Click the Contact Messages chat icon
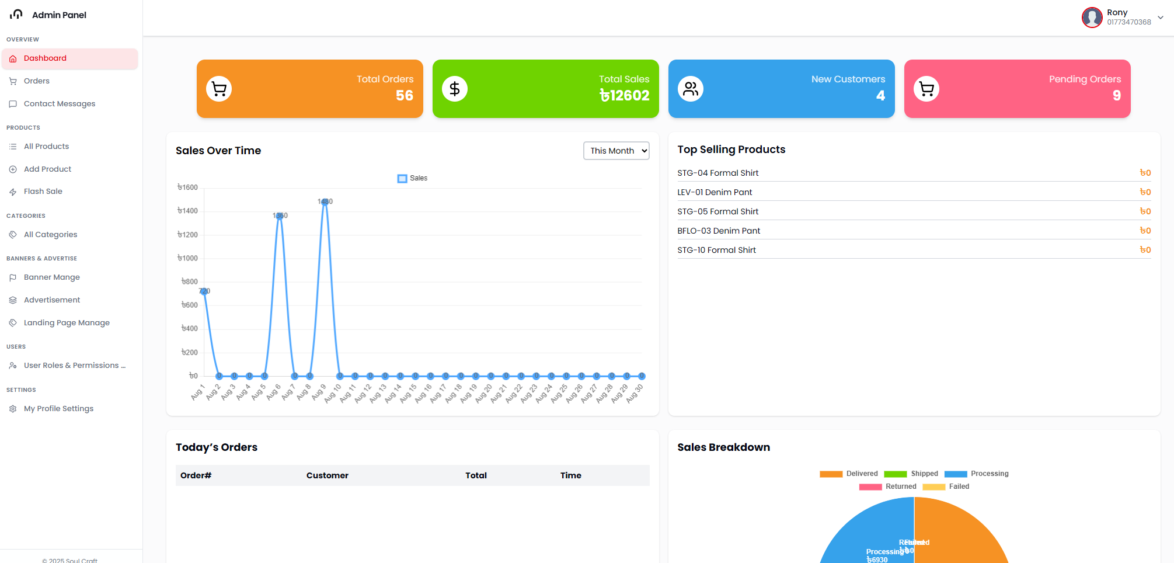 coord(13,104)
